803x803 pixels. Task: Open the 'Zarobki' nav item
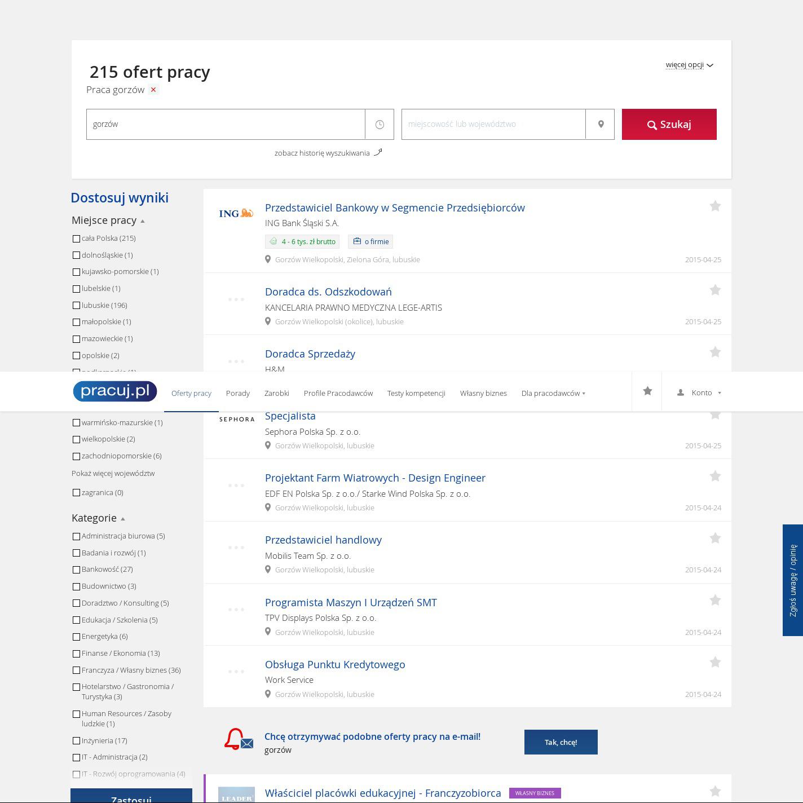click(x=276, y=393)
